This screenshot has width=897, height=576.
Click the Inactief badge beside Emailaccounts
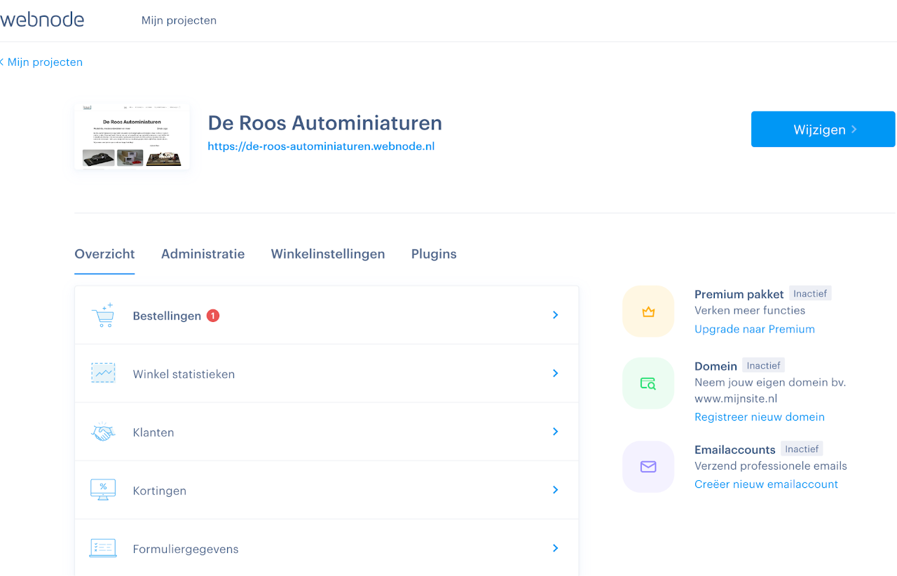click(802, 449)
